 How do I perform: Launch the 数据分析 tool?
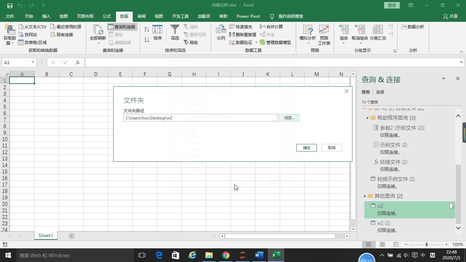coord(414,27)
